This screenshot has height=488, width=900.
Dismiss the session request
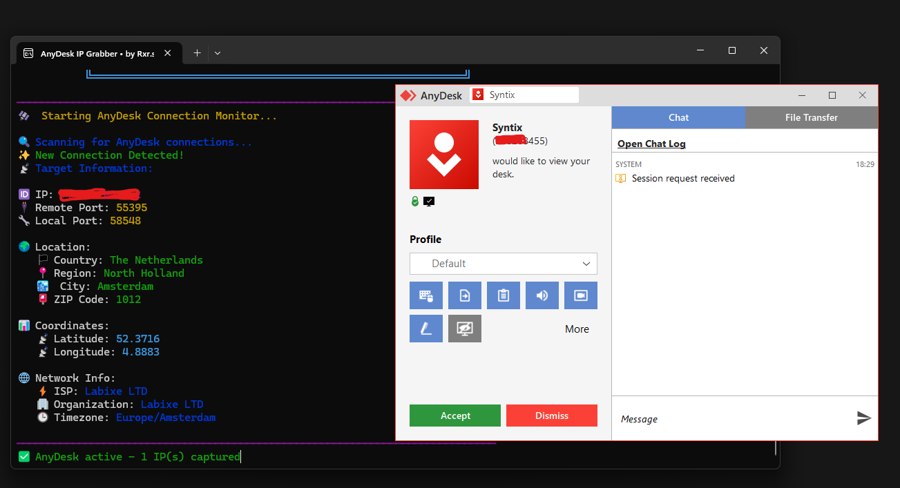pyautogui.click(x=551, y=416)
